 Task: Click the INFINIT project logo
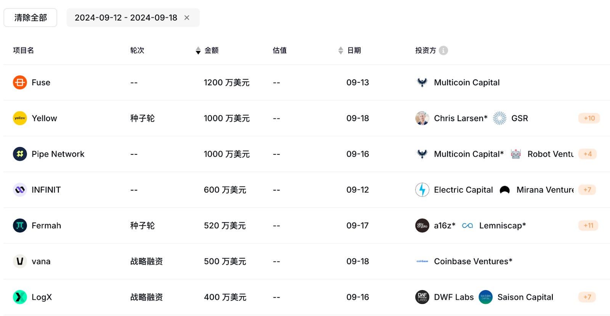pos(20,190)
